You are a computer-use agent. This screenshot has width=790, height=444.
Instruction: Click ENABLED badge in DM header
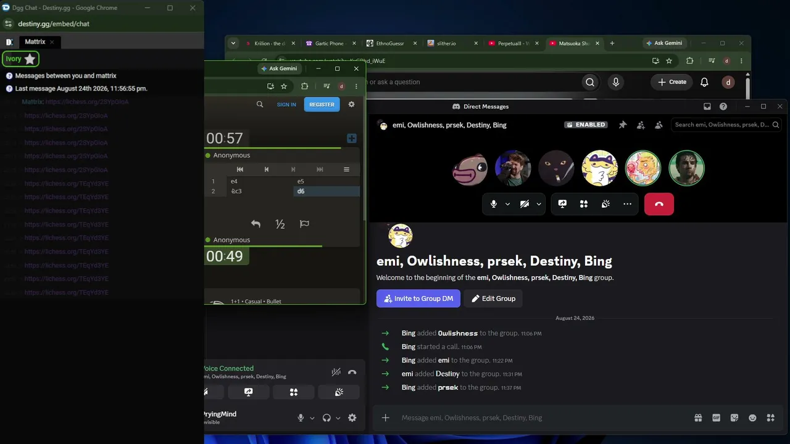tap(586, 125)
